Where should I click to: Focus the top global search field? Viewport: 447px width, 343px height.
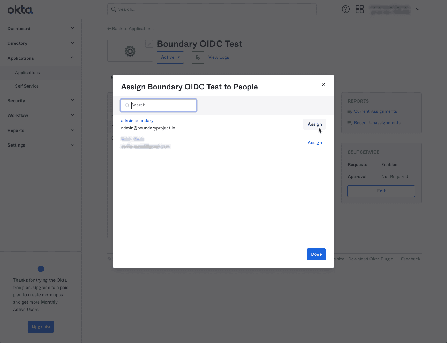(212, 9)
